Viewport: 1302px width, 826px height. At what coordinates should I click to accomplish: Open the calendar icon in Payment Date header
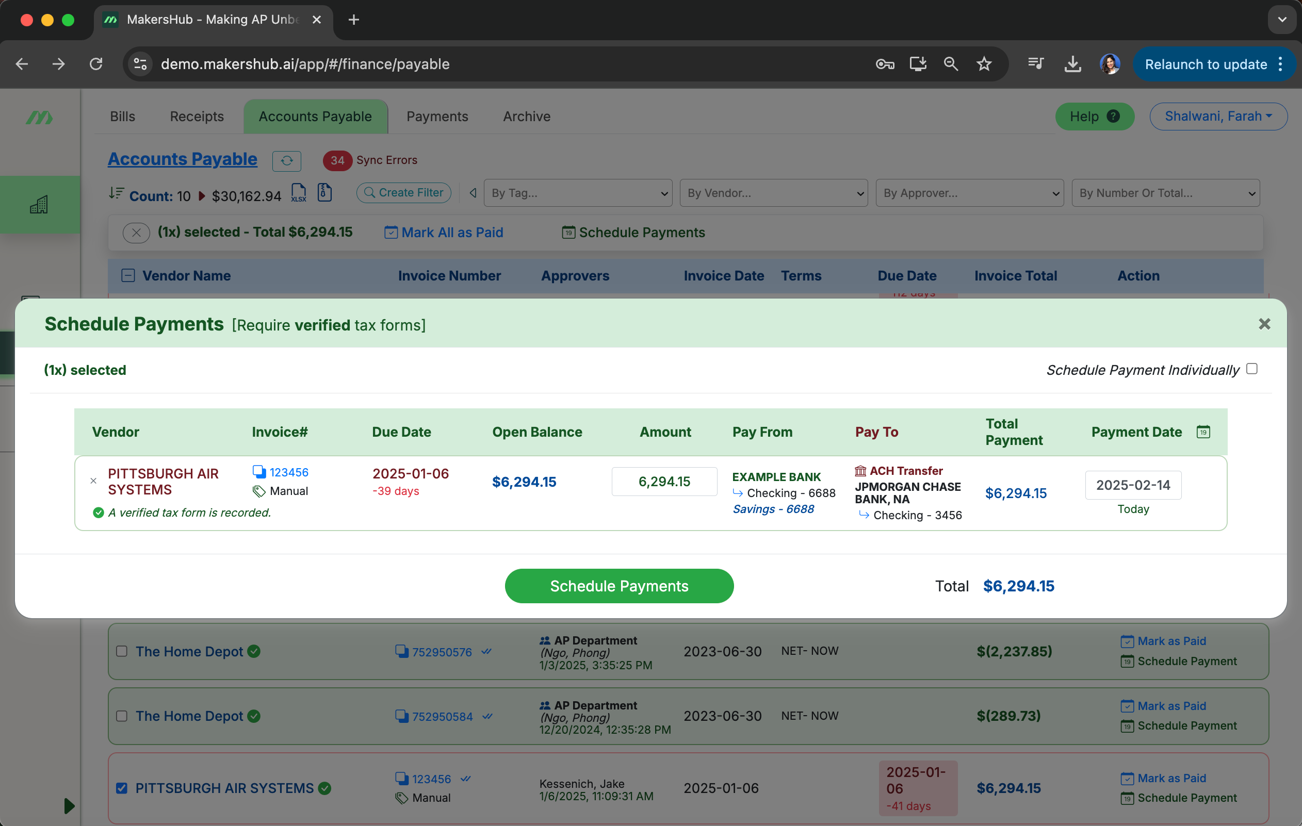coord(1203,432)
